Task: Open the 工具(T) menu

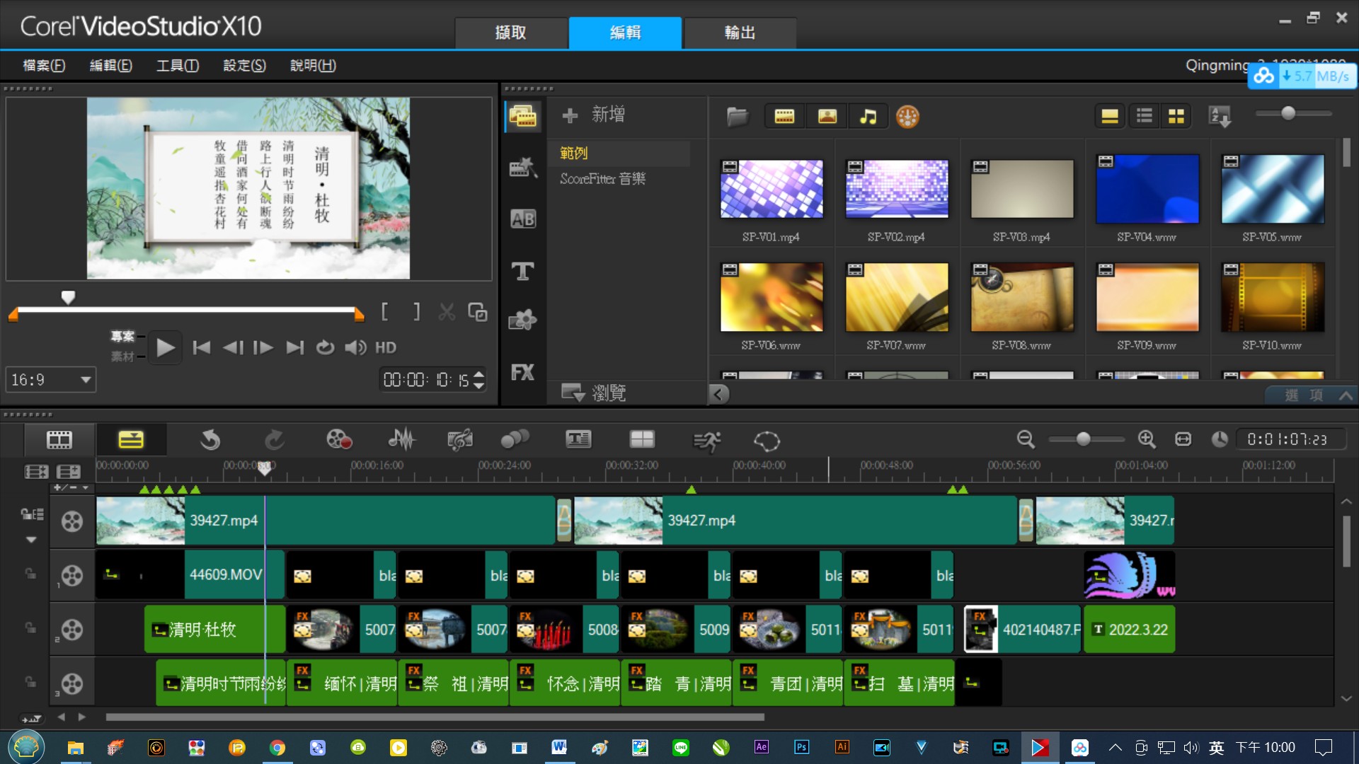Action: pos(178,65)
